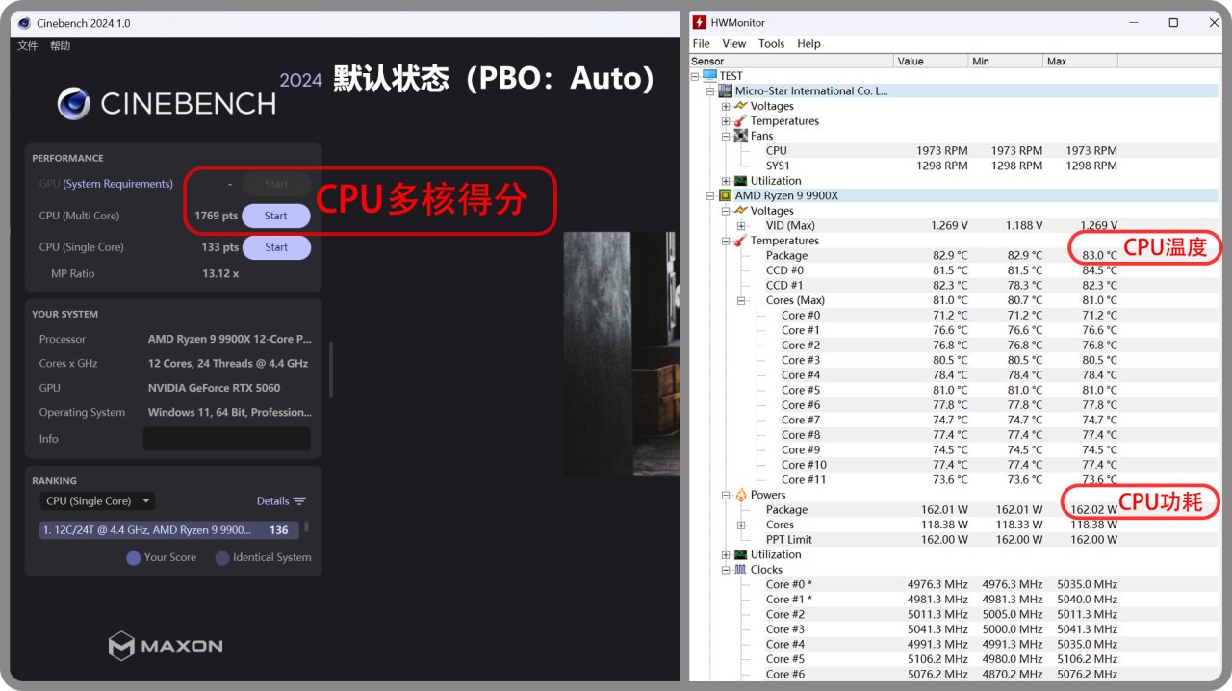Click the Your Score legend dot

(x=134, y=557)
